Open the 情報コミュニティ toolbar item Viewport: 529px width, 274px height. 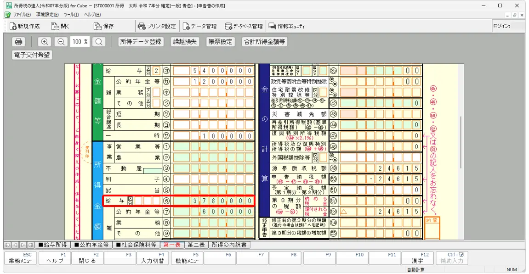[287, 26]
